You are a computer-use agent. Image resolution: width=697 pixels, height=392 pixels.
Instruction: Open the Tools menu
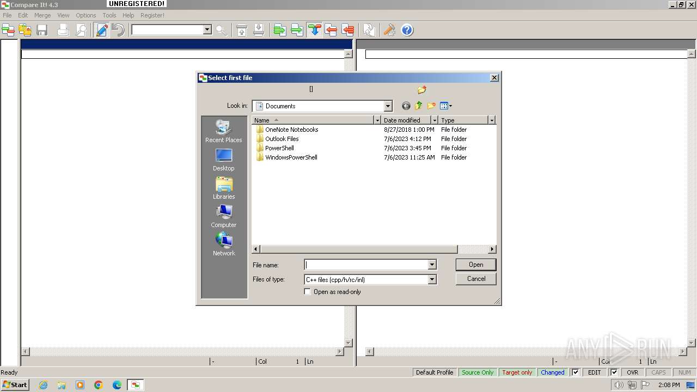(x=109, y=15)
